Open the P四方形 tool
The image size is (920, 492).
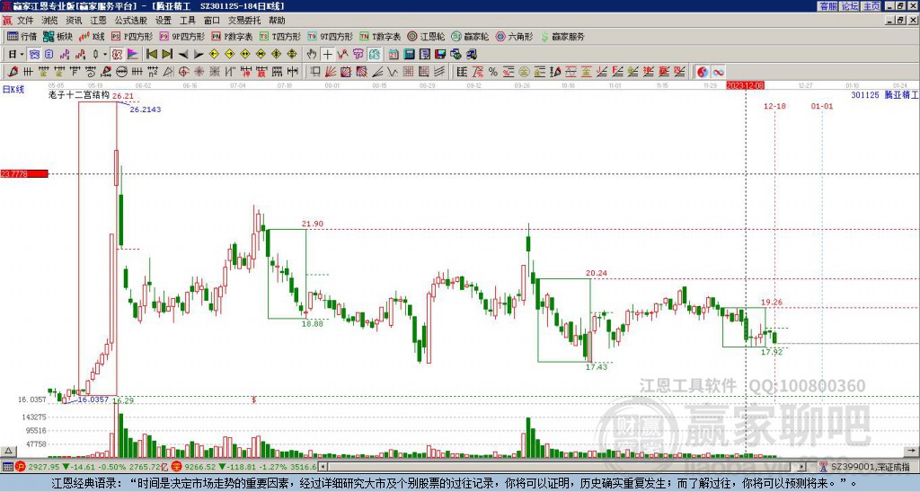pyautogui.click(x=132, y=36)
